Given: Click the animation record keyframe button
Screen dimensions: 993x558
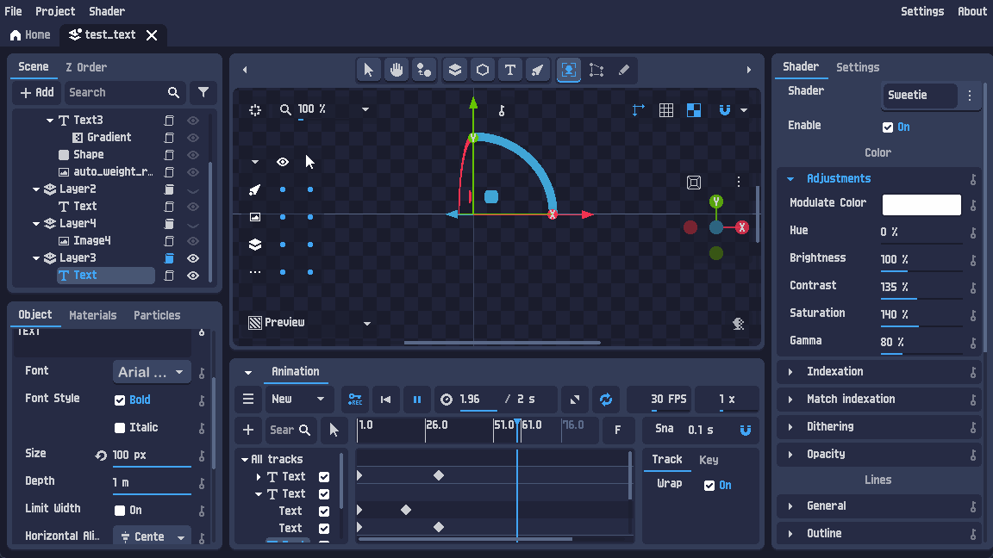Looking at the screenshot, I should click(x=355, y=400).
